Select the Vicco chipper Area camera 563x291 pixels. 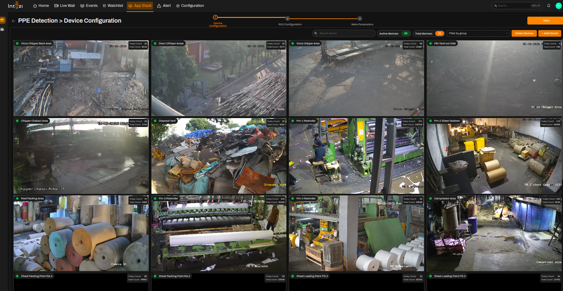click(357, 78)
